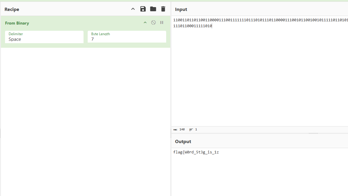Save the current recipe

point(143,9)
